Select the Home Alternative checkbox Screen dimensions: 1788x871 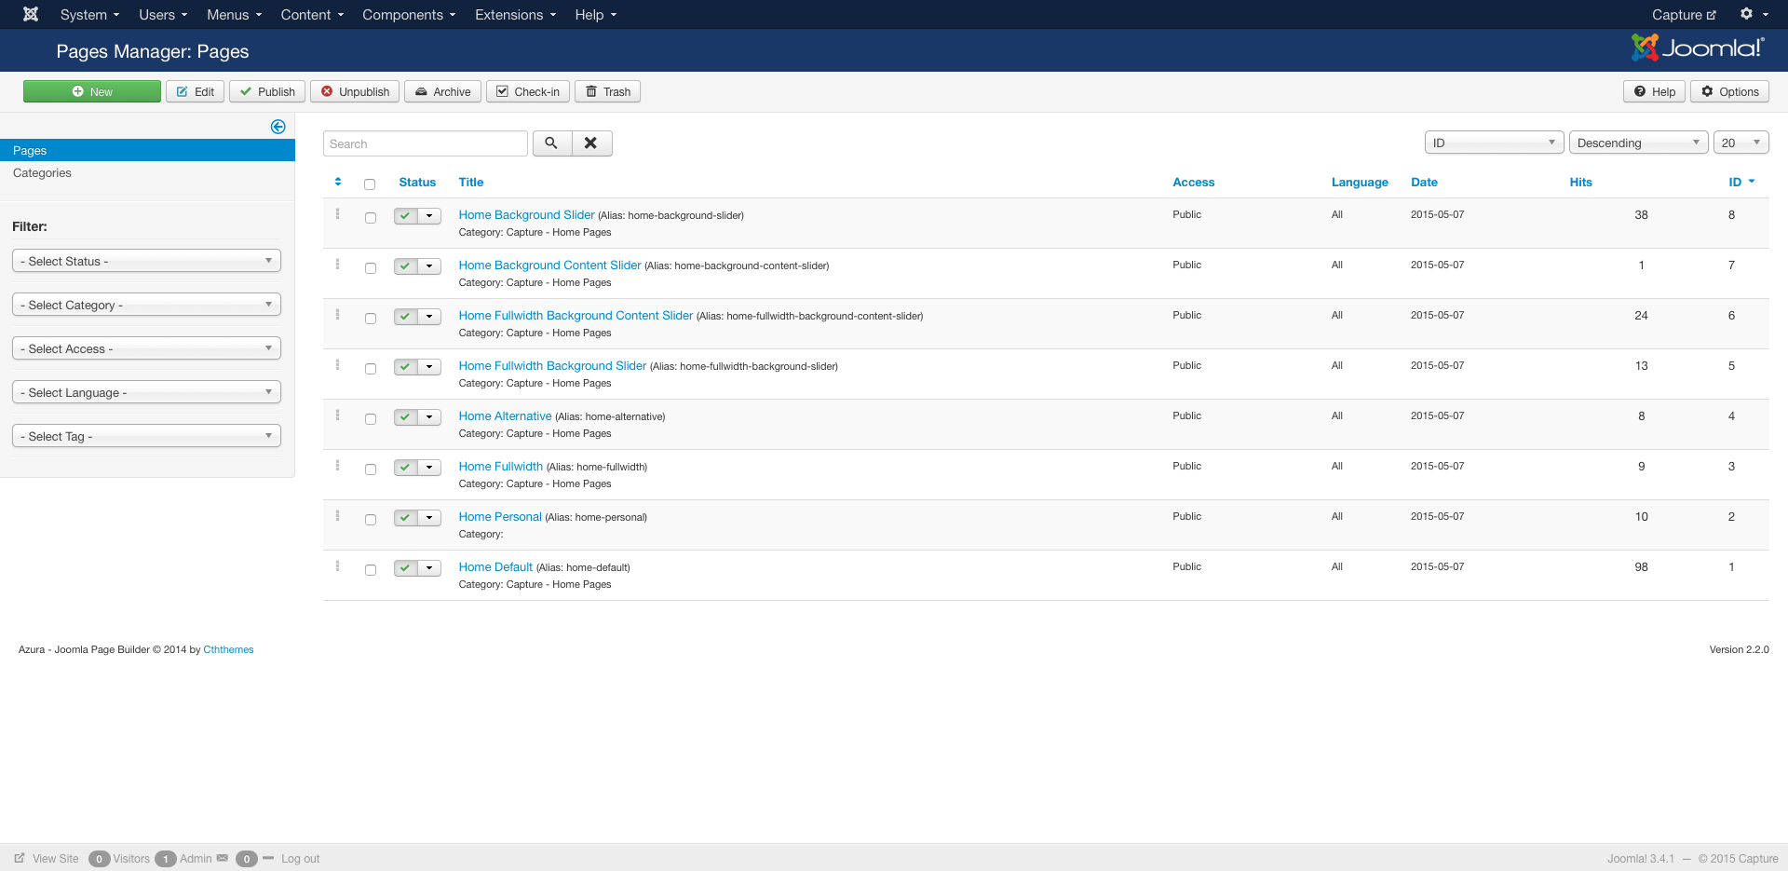pyautogui.click(x=370, y=419)
